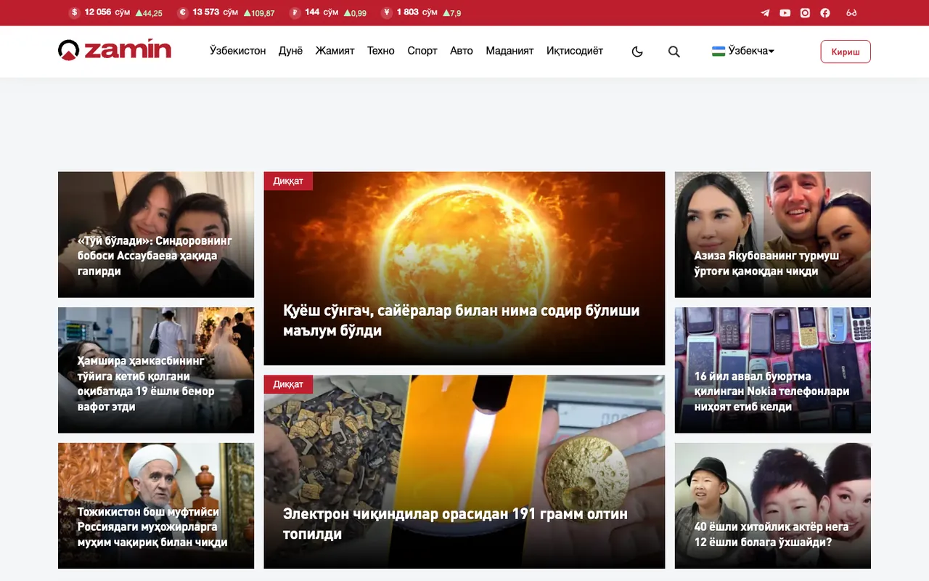Open the Telegram channel icon
929x581 pixels.
(x=765, y=12)
